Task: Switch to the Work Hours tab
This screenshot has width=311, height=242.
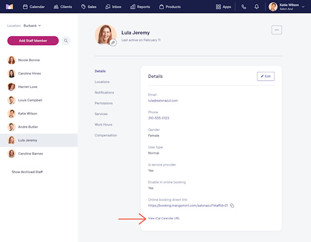Action: click(x=104, y=124)
